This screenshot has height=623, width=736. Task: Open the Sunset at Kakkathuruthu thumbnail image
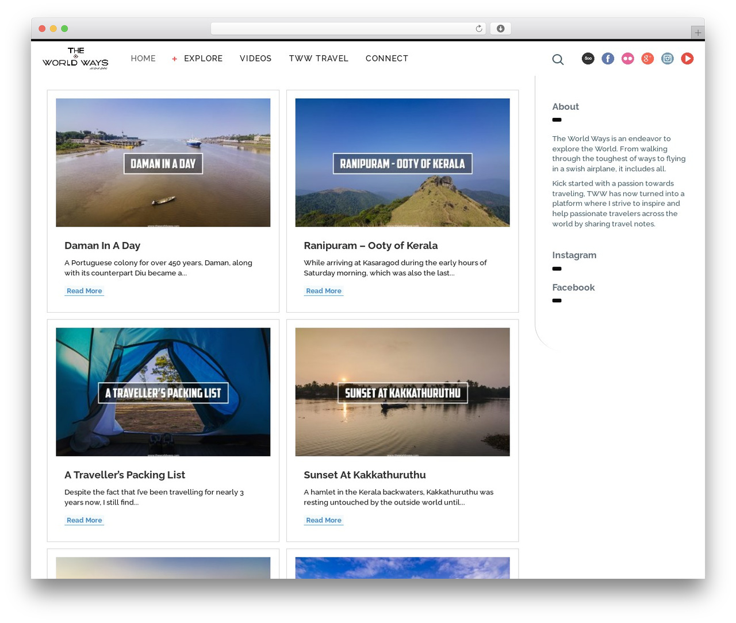tap(402, 392)
